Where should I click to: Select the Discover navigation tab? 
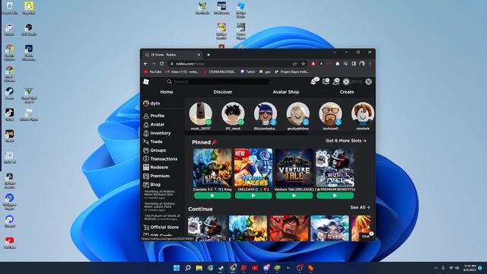223,92
